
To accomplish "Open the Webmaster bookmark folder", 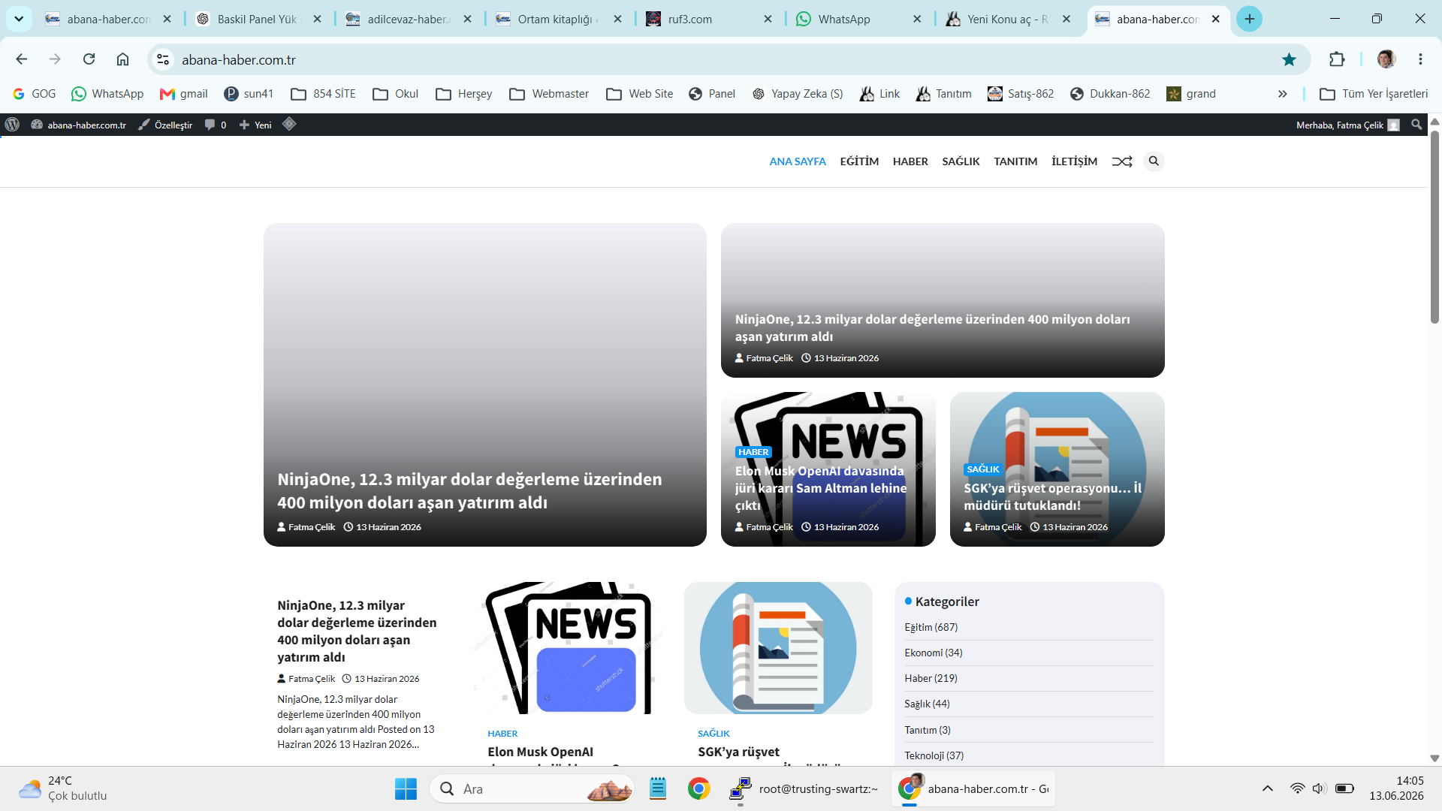I will pos(549,94).
